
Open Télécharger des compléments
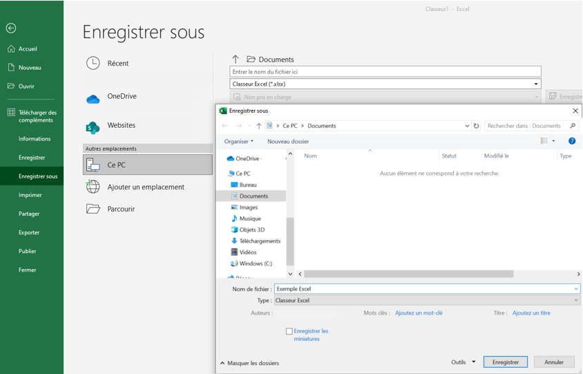(x=32, y=116)
